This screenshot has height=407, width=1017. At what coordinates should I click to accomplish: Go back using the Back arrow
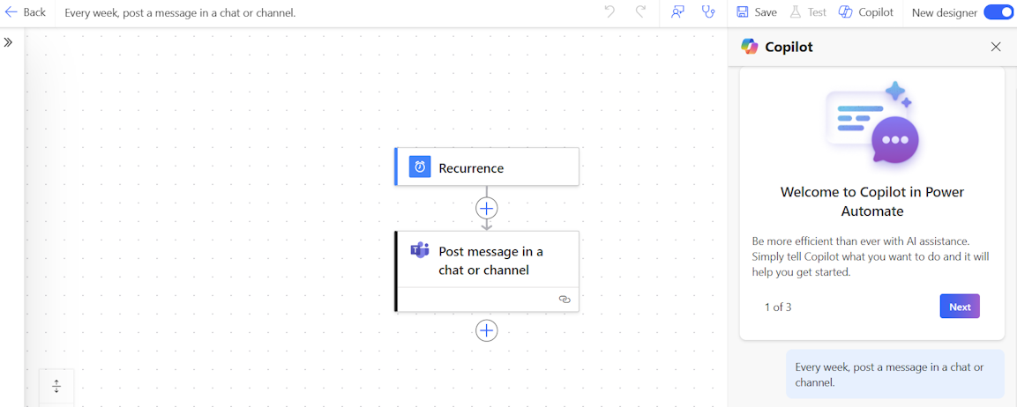click(x=26, y=12)
